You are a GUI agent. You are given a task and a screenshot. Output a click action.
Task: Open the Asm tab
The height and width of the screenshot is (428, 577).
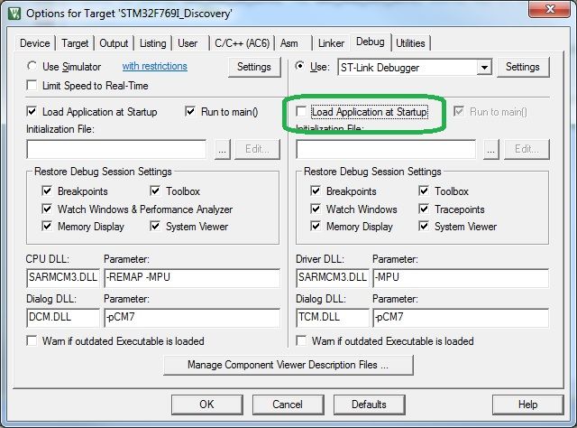pyautogui.click(x=289, y=43)
